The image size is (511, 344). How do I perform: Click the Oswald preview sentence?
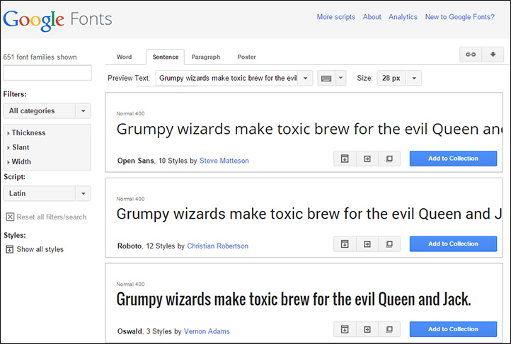[294, 299]
